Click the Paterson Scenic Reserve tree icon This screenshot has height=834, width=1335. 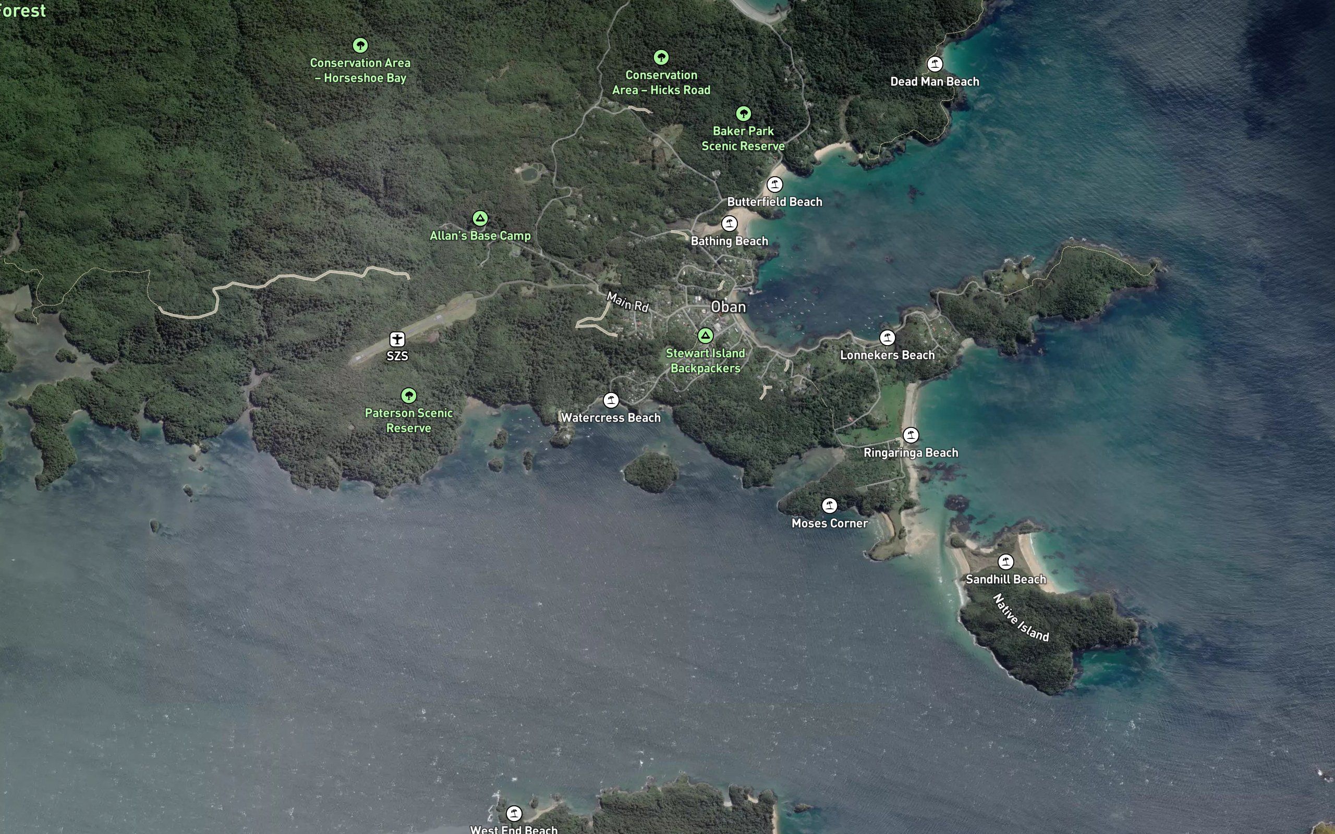pyautogui.click(x=408, y=396)
